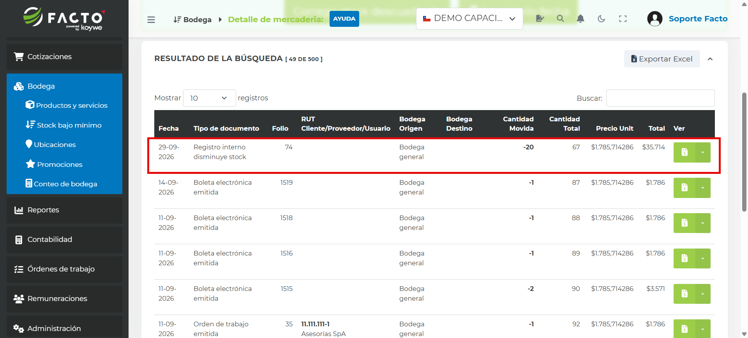View document icon for folio 1519
The height and width of the screenshot is (338, 748).
[x=684, y=188]
